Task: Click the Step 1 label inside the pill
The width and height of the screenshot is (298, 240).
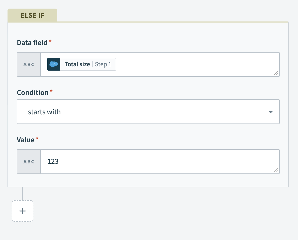Action: point(103,64)
